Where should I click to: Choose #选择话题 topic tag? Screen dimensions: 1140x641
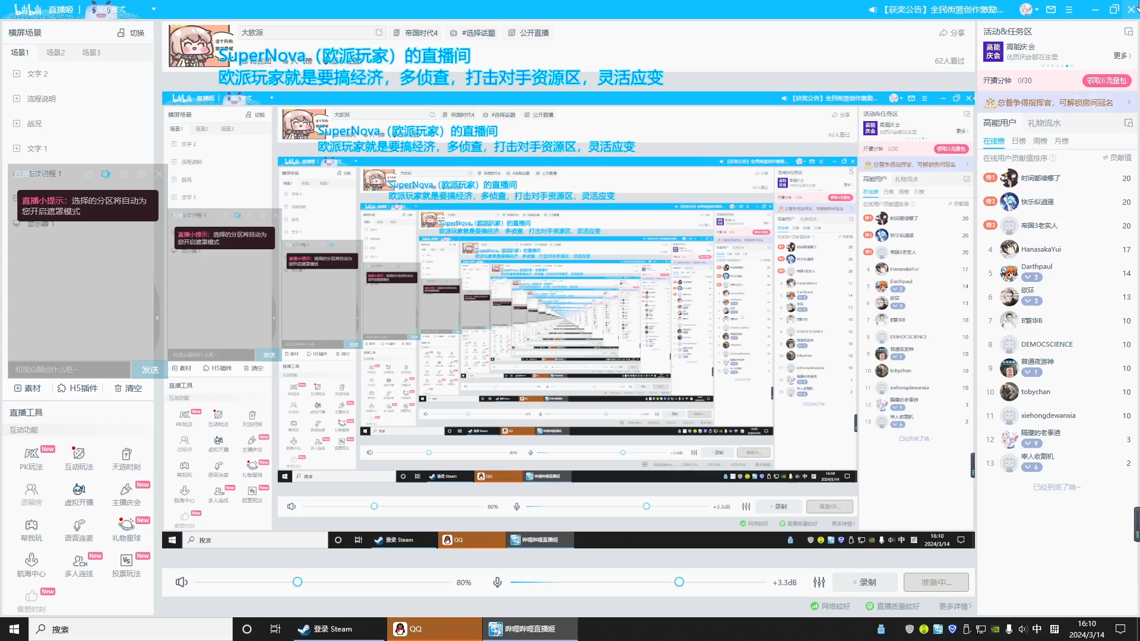coord(473,33)
